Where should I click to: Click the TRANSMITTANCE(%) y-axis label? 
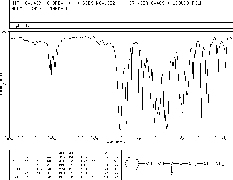click(1, 84)
